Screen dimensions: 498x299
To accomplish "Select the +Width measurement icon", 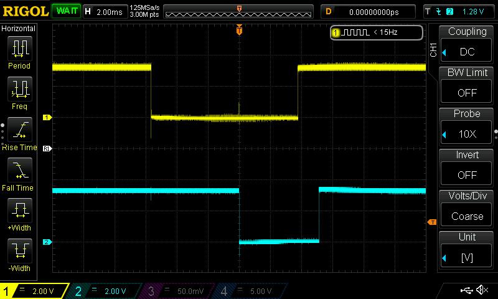I will [20, 210].
